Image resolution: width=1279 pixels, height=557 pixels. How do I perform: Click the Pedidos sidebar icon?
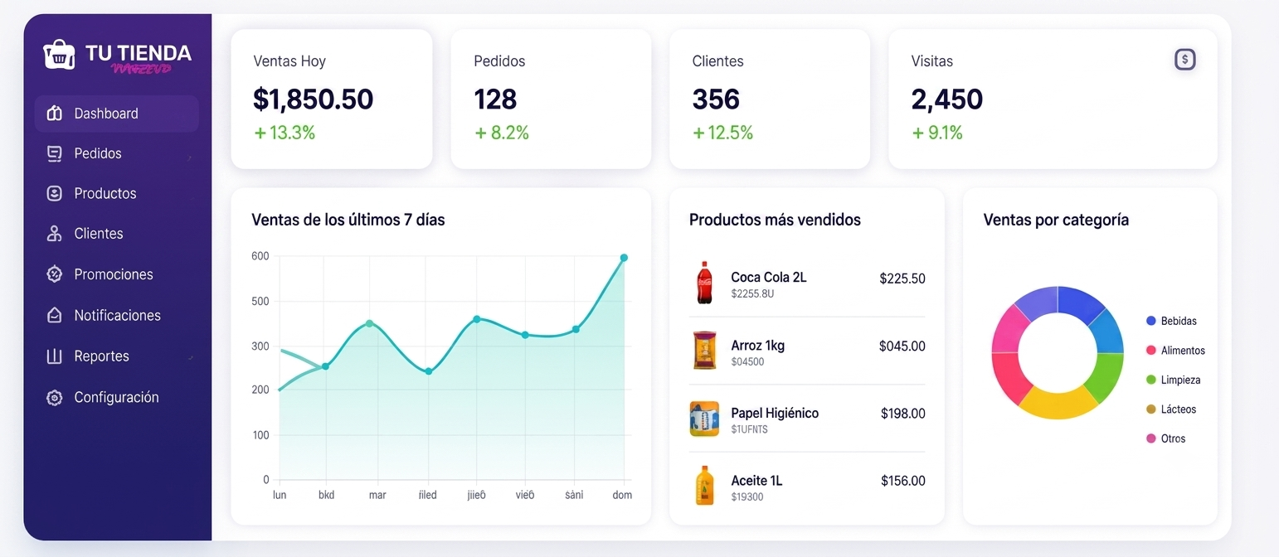coord(55,153)
